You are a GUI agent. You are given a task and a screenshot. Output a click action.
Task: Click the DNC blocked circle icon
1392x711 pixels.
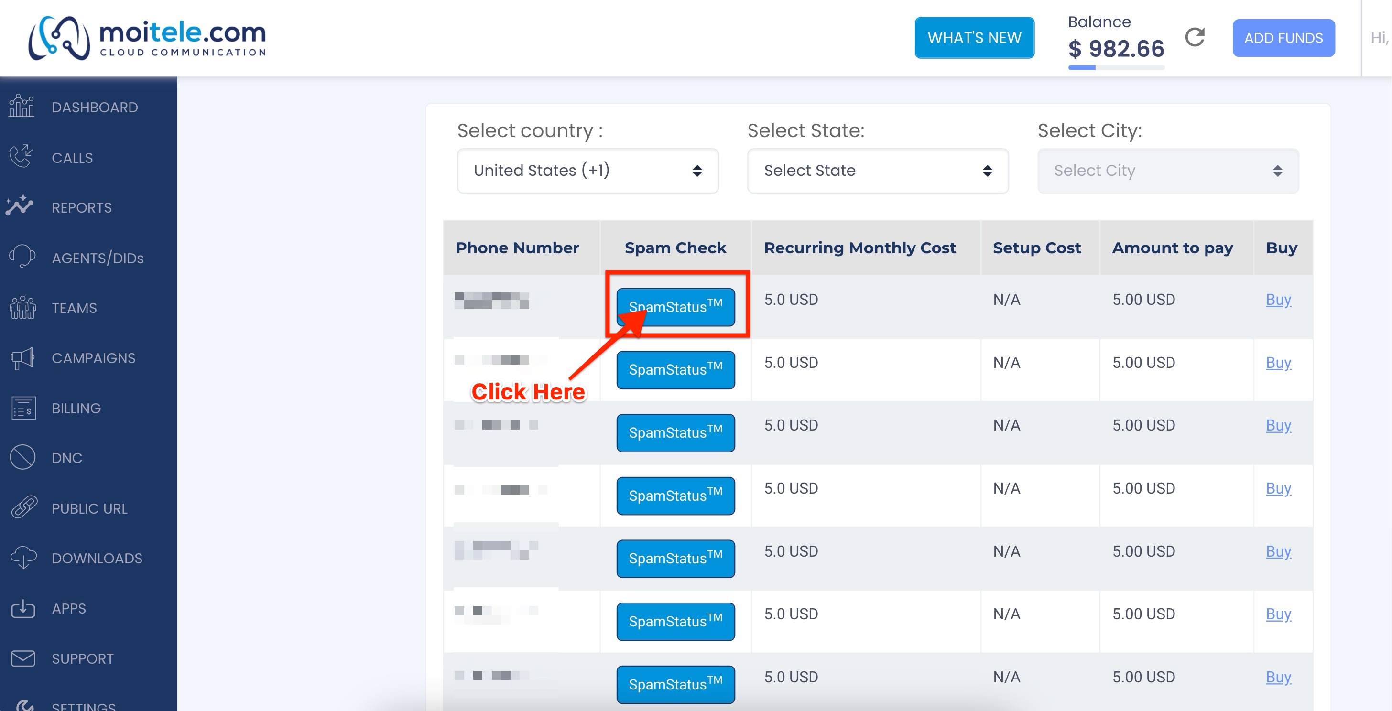point(22,458)
